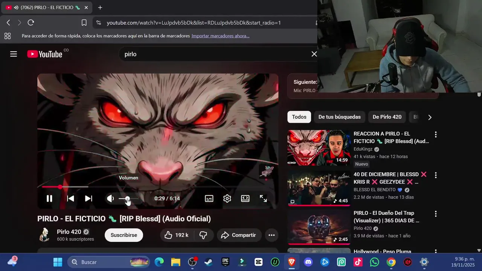This screenshot has width=482, height=271.
Task: Click the PIRLO - EL FICTICIO video title
Action: click(x=124, y=219)
